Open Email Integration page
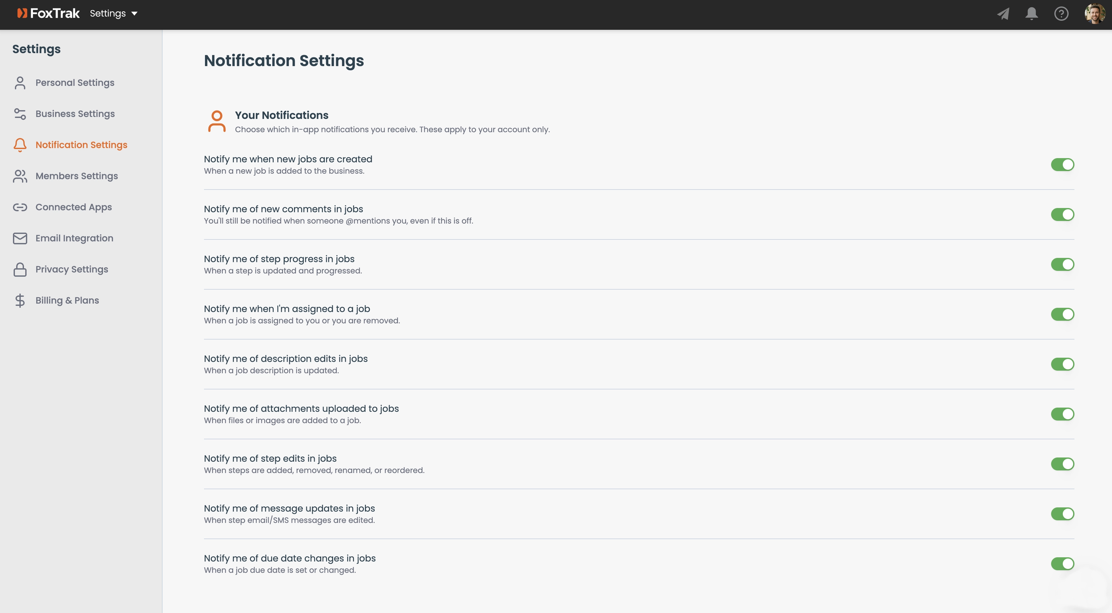The width and height of the screenshot is (1112, 613). 74,238
